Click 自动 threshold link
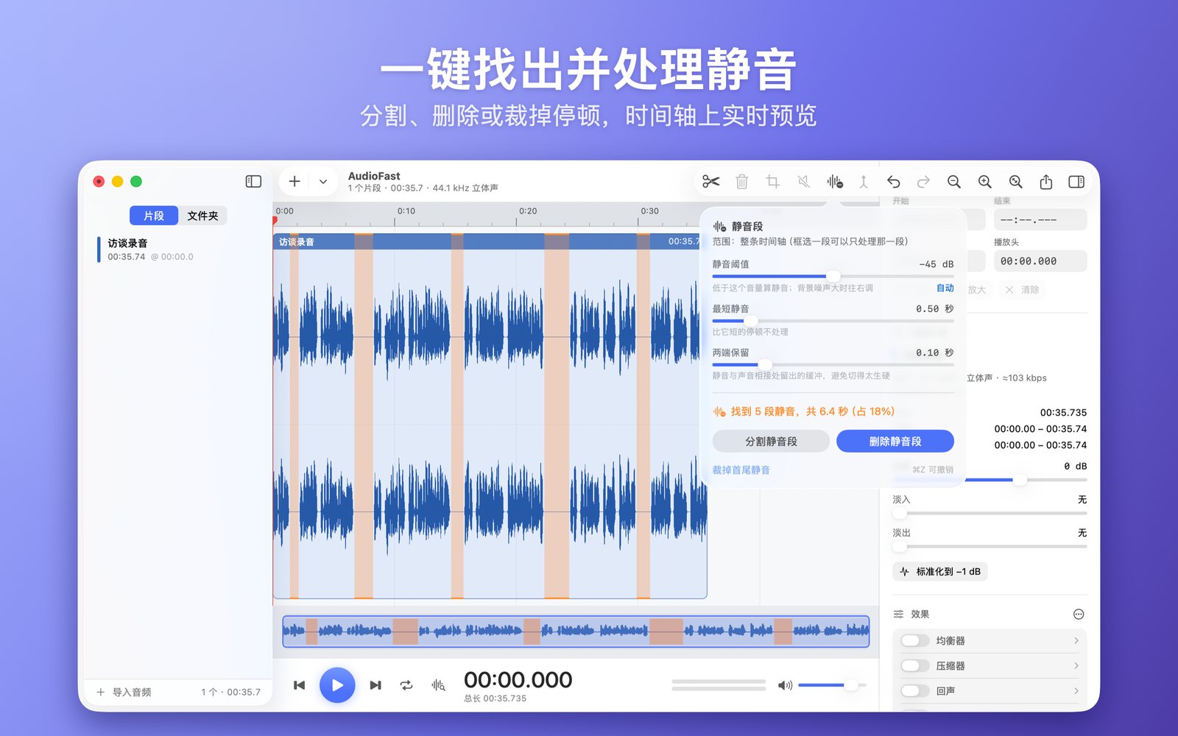The image size is (1178, 736). coord(945,288)
